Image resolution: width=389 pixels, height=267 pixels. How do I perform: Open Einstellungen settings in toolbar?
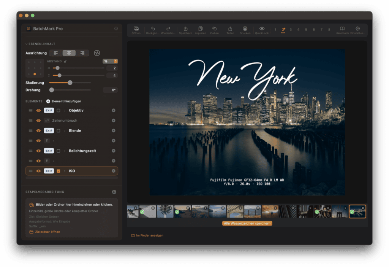(x=357, y=30)
